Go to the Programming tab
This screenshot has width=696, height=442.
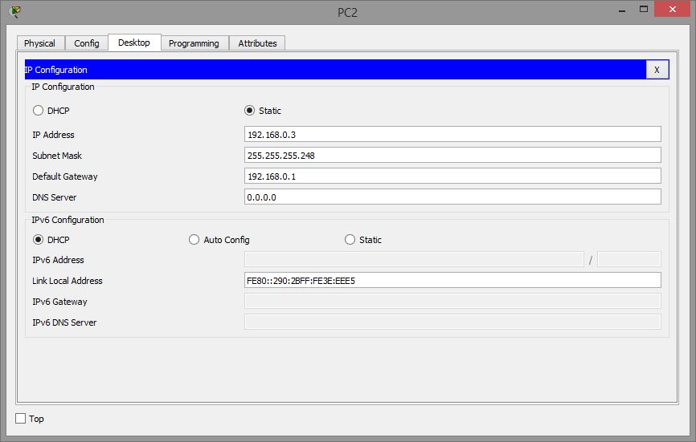194,43
